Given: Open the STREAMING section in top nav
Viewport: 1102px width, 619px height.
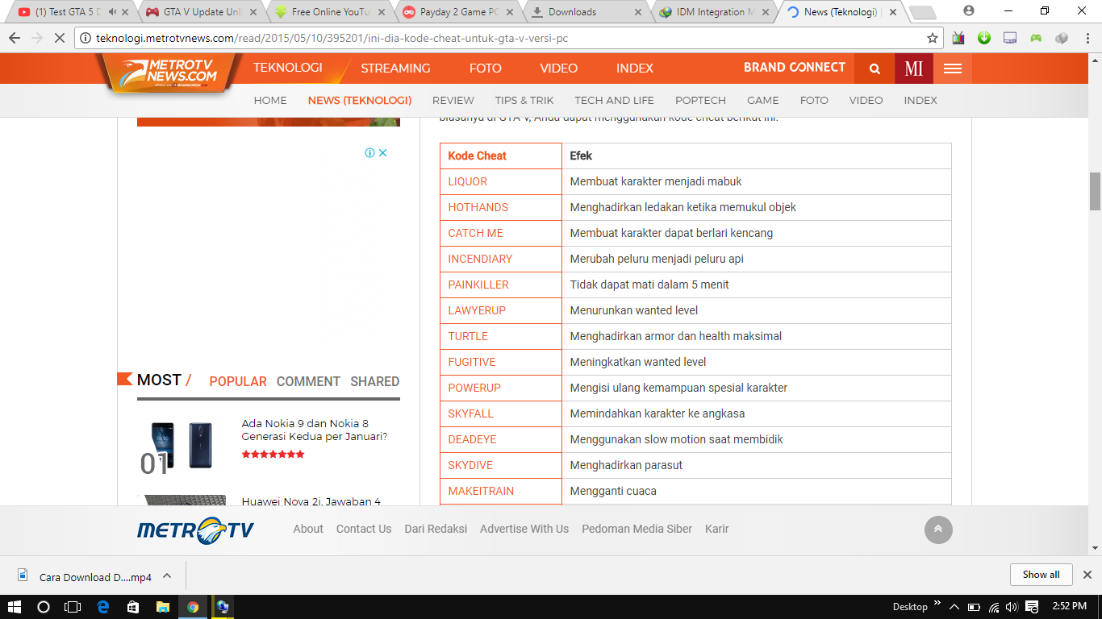Looking at the screenshot, I should click(x=395, y=69).
